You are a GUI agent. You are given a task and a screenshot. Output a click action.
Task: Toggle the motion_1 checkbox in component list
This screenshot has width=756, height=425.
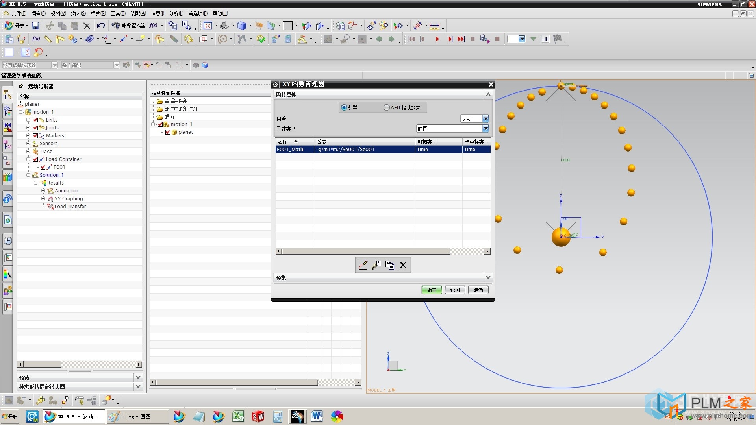coord(160,124)
